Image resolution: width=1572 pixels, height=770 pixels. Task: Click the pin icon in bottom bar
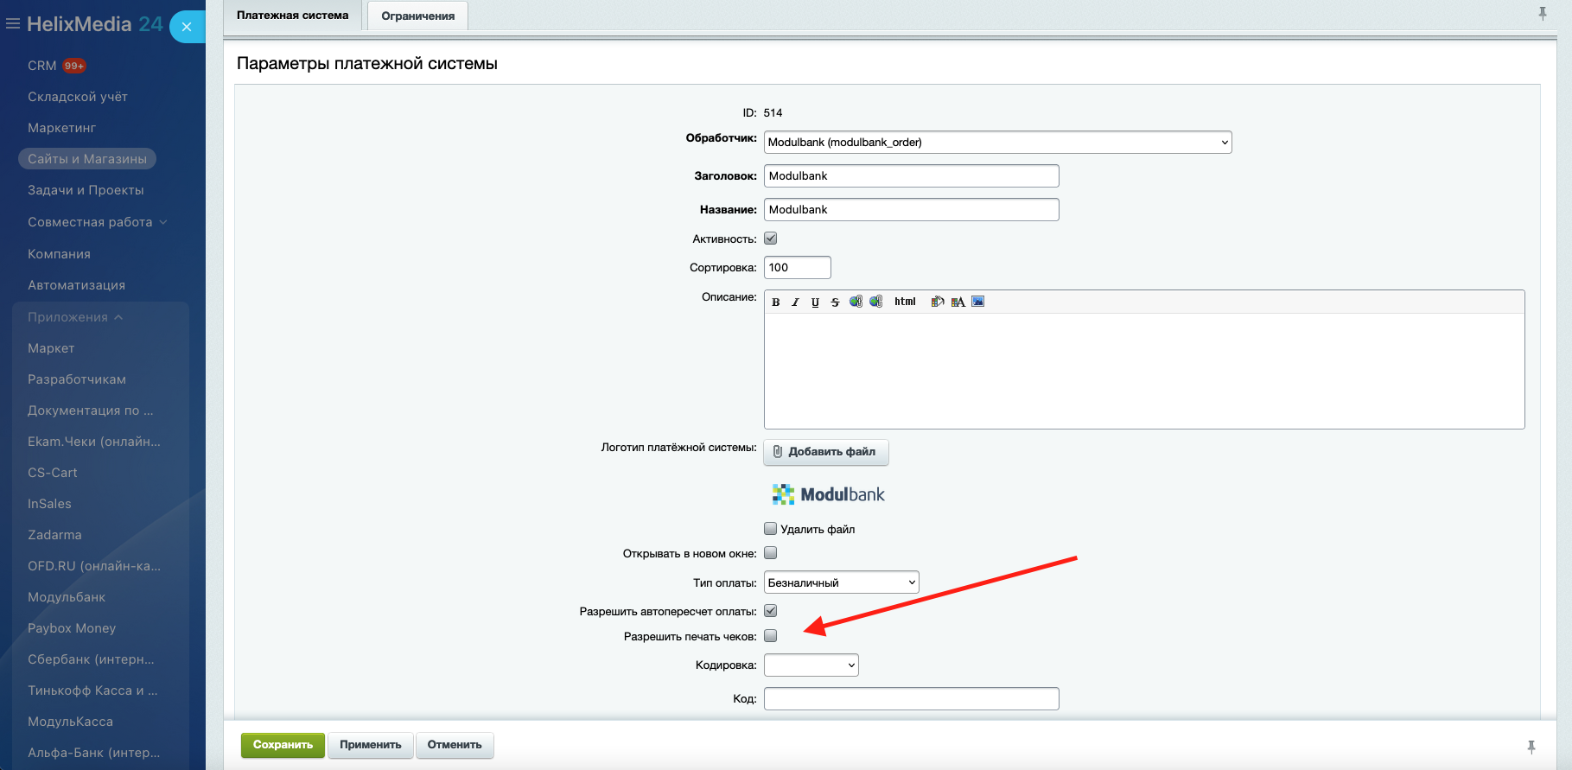click(x=1531, y=747)
